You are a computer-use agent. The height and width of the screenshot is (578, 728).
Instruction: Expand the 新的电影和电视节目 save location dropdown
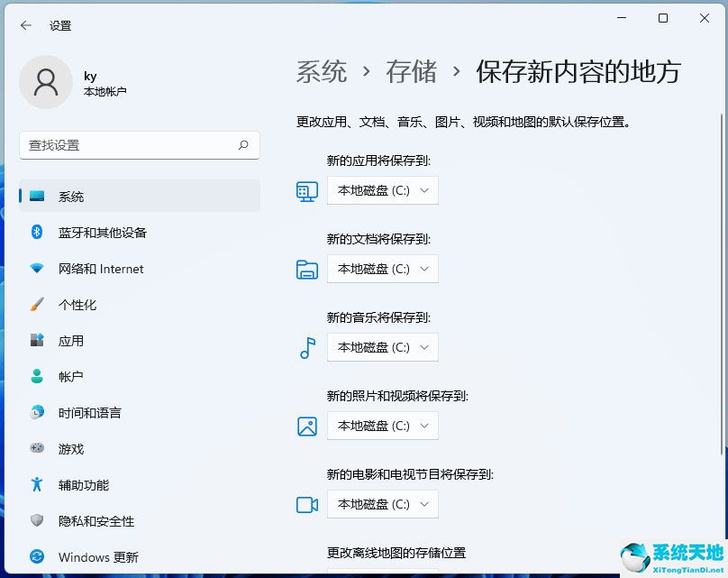pyautogui.click(x=382, y=504)
